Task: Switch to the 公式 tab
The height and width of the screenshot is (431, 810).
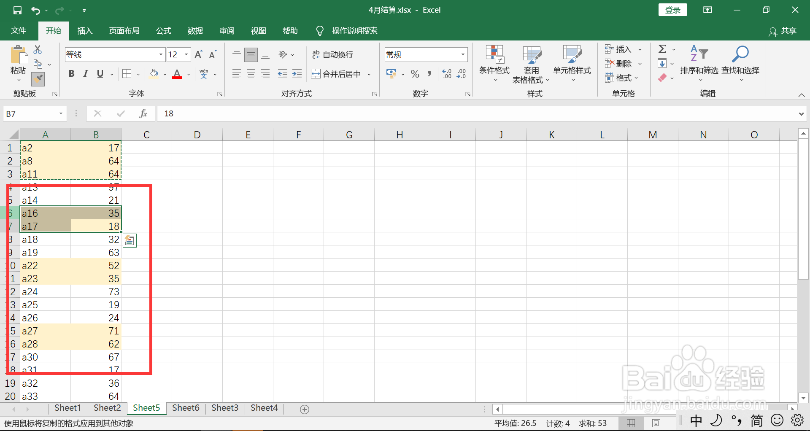Action: tap(164, 31)
